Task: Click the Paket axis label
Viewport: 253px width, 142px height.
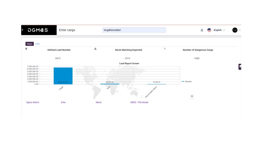Action: 61,88
